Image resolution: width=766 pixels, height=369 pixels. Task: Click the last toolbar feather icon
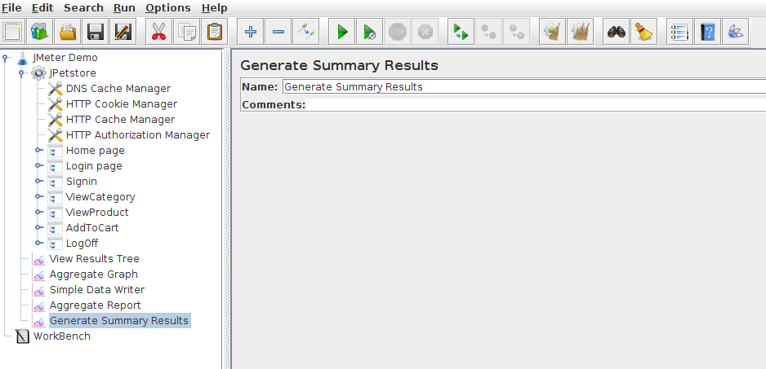pyautogui.click(x=736, y=32)
